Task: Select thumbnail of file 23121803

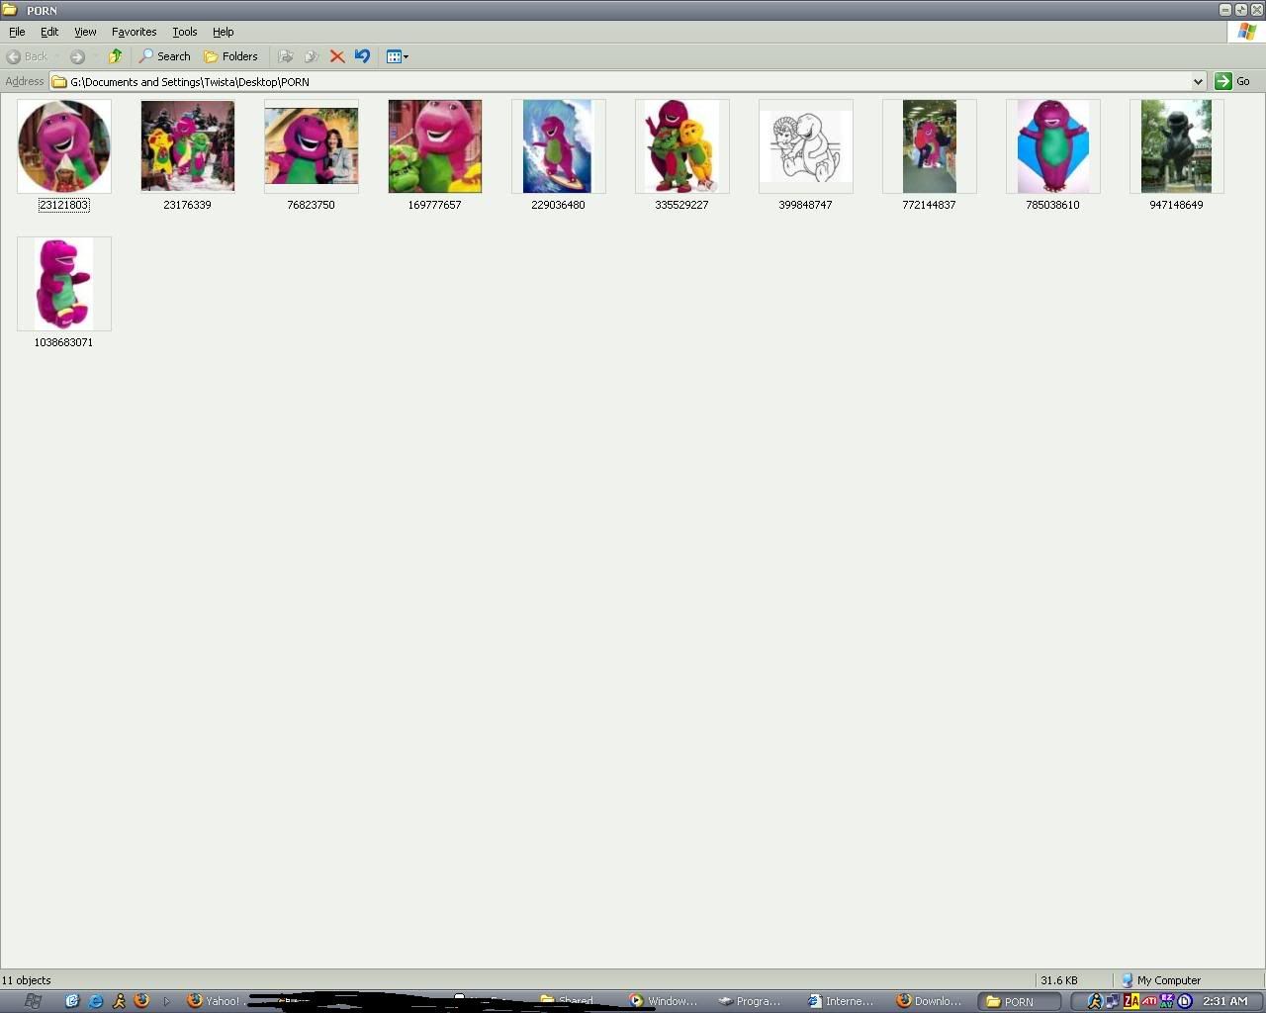Action: point(64,145)
